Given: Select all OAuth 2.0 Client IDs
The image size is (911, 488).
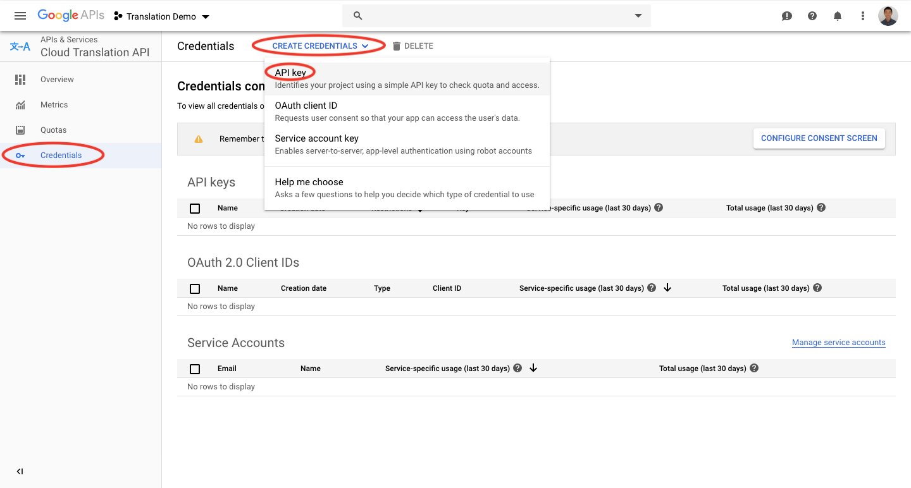Looking at the screenshot, I should pyautogui.click(x=195, y=288).
